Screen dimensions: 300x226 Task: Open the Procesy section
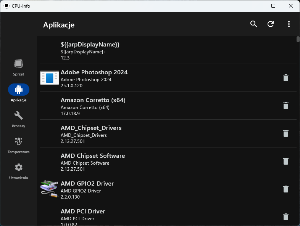coord(19,119)
